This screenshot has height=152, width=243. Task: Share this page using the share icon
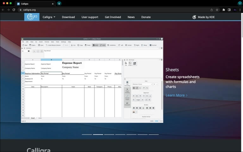click(x=212, y=10)
